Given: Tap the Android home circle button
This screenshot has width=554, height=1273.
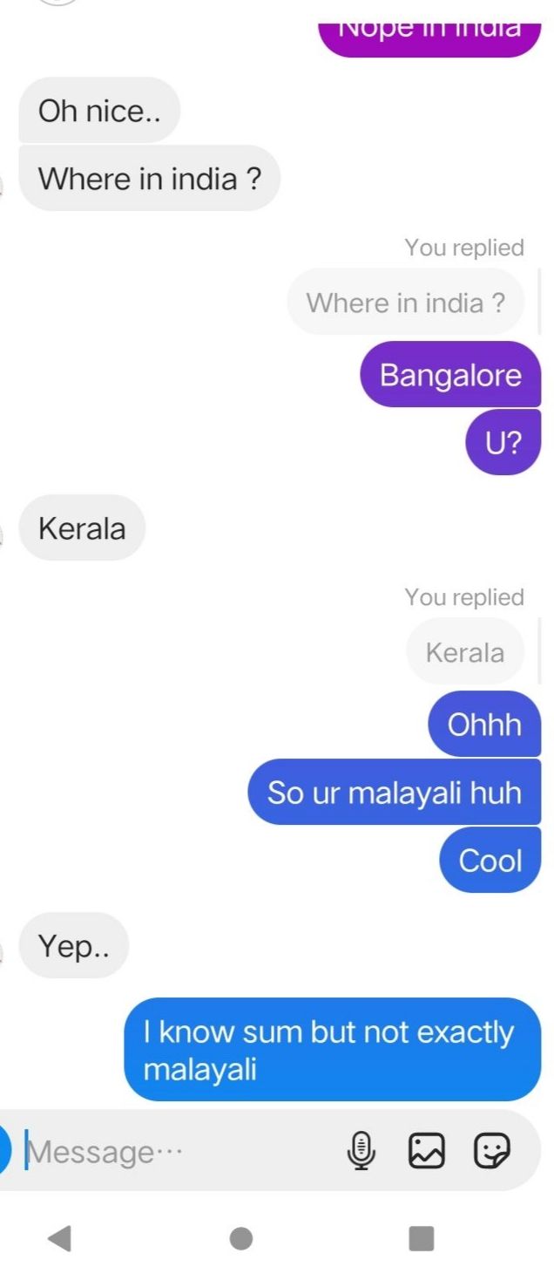Looking at the screenshot, I should pyautogui.click(x=241, y=1238).
